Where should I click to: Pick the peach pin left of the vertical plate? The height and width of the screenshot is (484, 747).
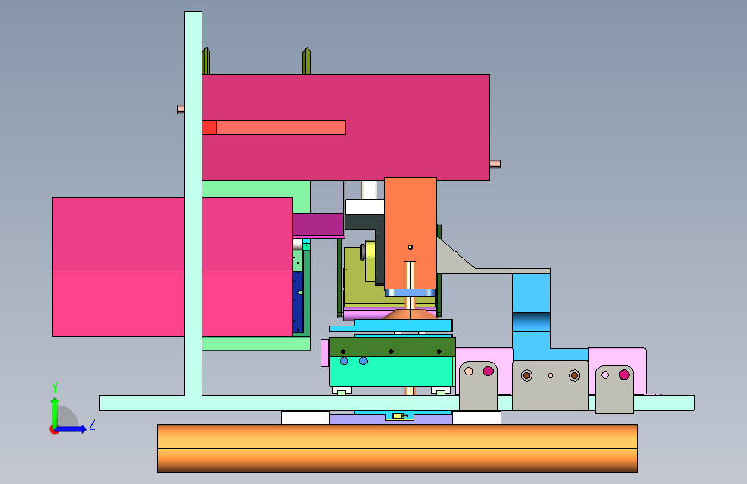(181, 109)
